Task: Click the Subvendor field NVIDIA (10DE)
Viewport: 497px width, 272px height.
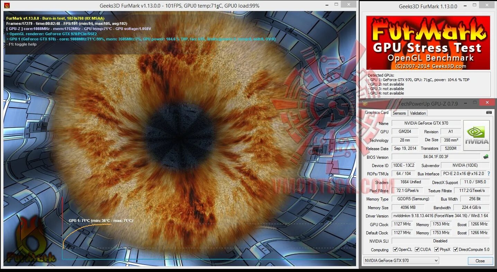Action: coord(465,165)
